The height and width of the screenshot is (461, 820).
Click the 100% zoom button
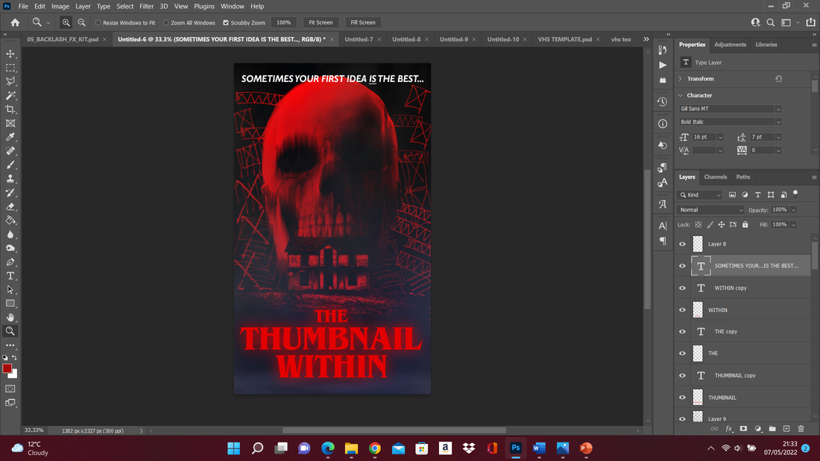(283, 22)
